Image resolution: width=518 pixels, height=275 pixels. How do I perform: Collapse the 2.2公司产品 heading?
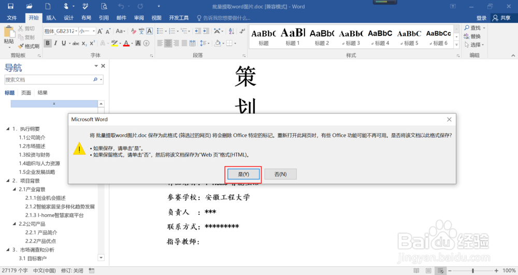click(14, 224)
